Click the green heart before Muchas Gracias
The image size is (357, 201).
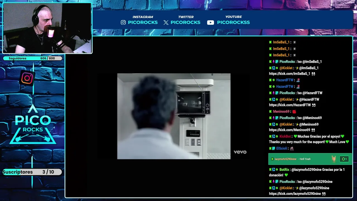[x=295, y=137]
